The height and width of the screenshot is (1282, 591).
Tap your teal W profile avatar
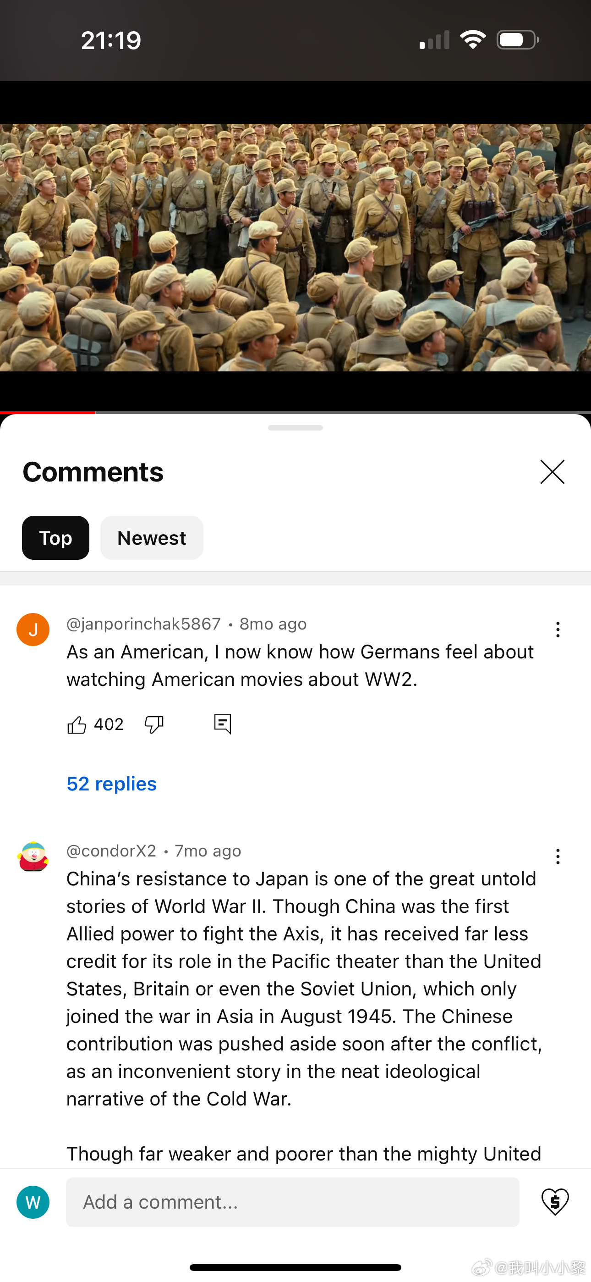(x=33, y=1202)
